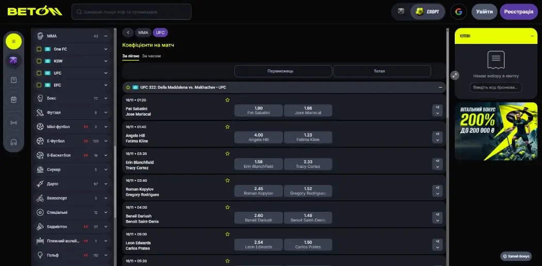
Task: Open the headphones support icon in sidebar
Action: pyautogui.click(x=13, y=142)
